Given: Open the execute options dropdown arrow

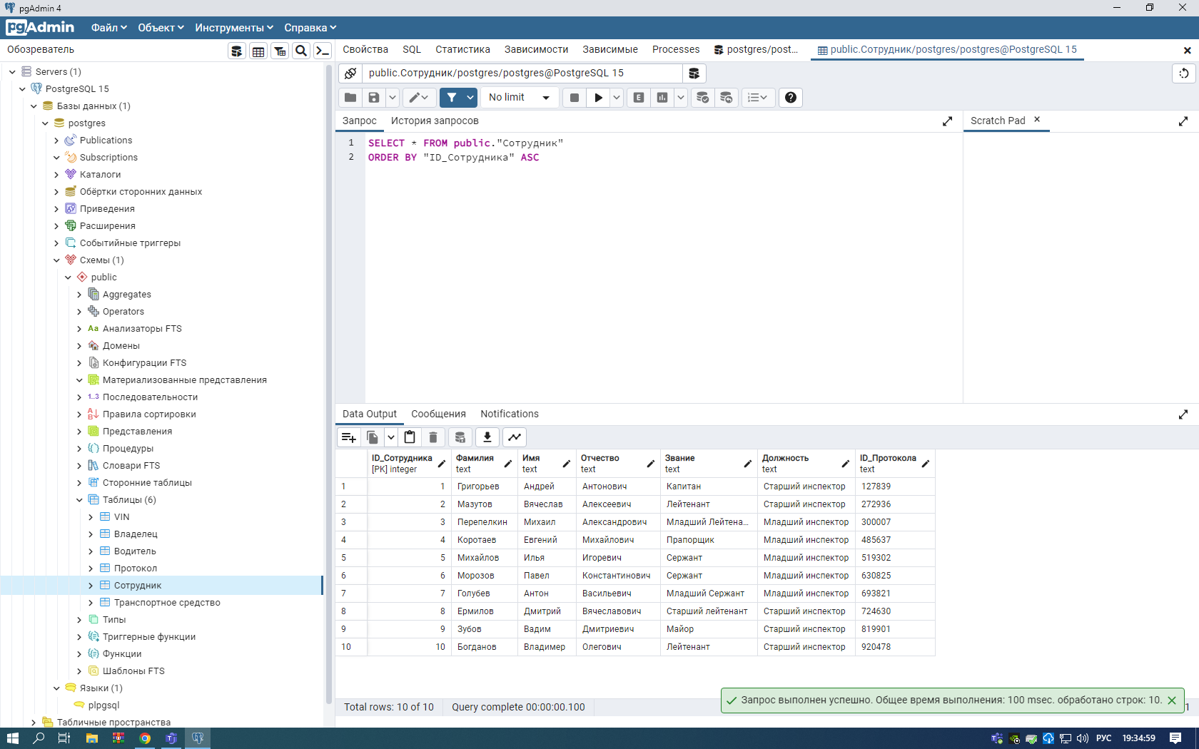Looking at the screenshot, I should (617, 98).
